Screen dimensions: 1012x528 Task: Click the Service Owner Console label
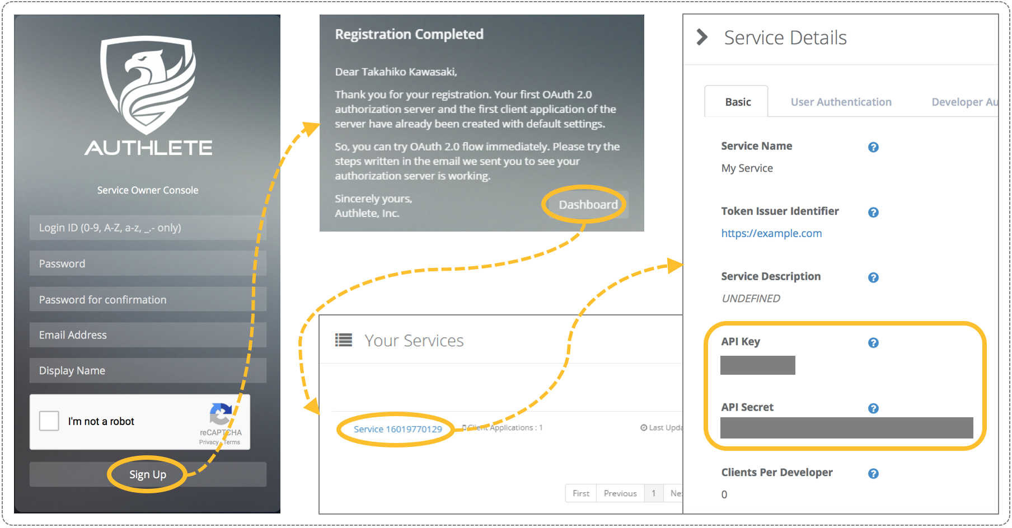tap(148, 190)
